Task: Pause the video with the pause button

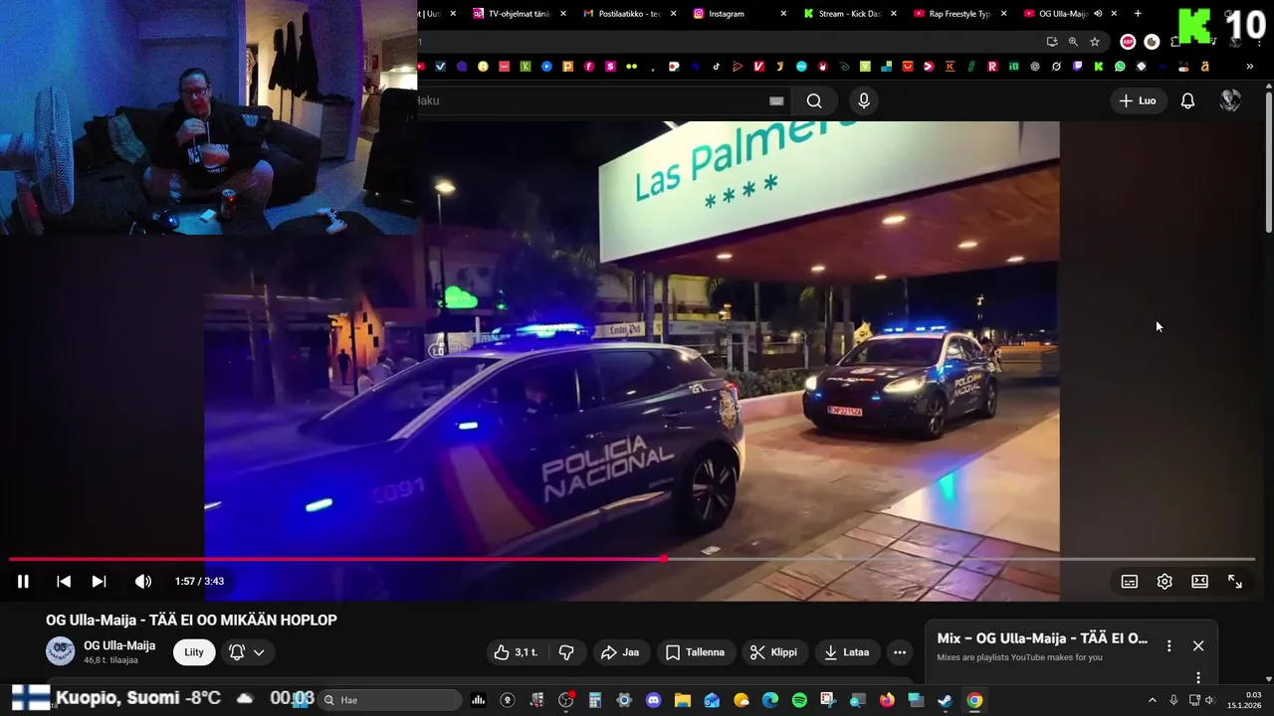Action: pos(23,582)
